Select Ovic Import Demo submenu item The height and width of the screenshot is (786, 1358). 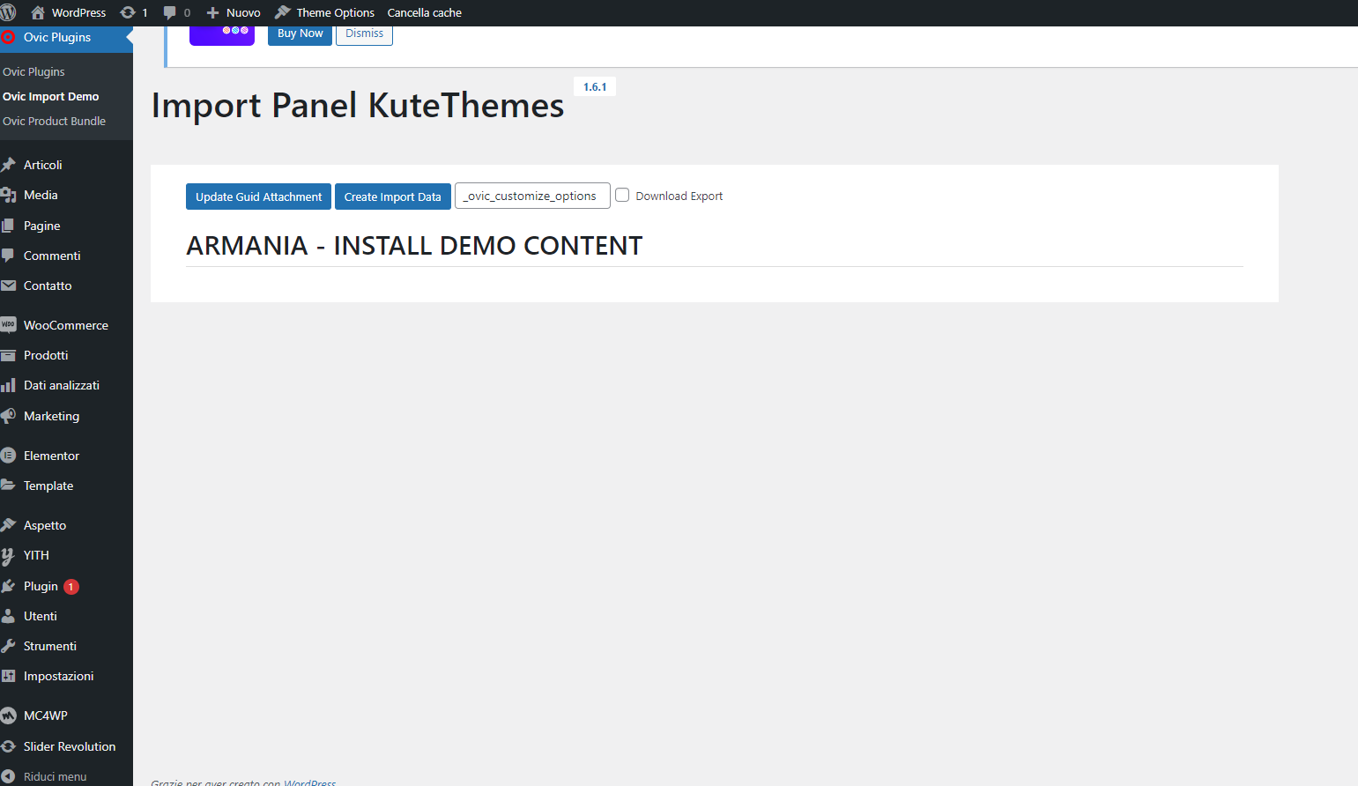pos(51,96)
